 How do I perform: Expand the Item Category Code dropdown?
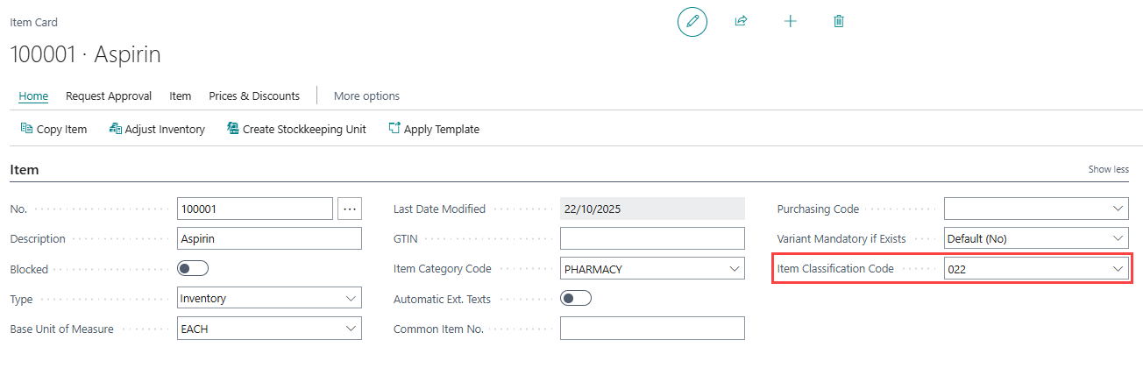734,269
